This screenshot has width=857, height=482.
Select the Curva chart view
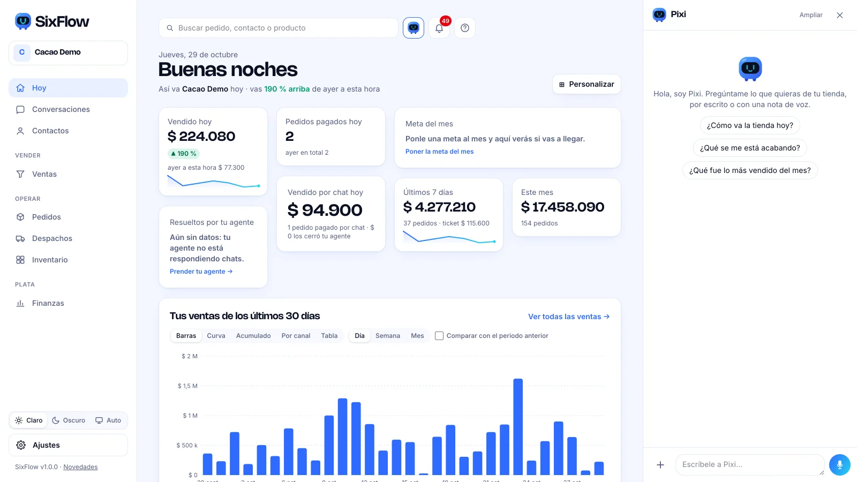click(216, 336)
